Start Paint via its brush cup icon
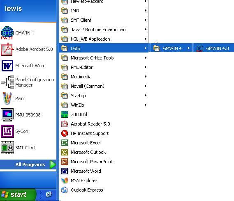The height and width of the screenshot is (201, 234). 7,98
